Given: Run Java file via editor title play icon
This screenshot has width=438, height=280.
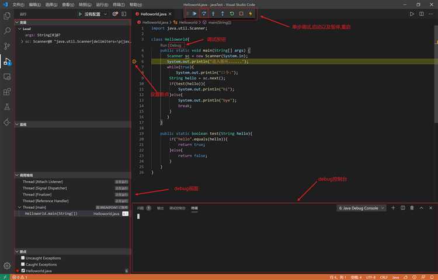Looking at the screenshot, I should click(412, 13).
